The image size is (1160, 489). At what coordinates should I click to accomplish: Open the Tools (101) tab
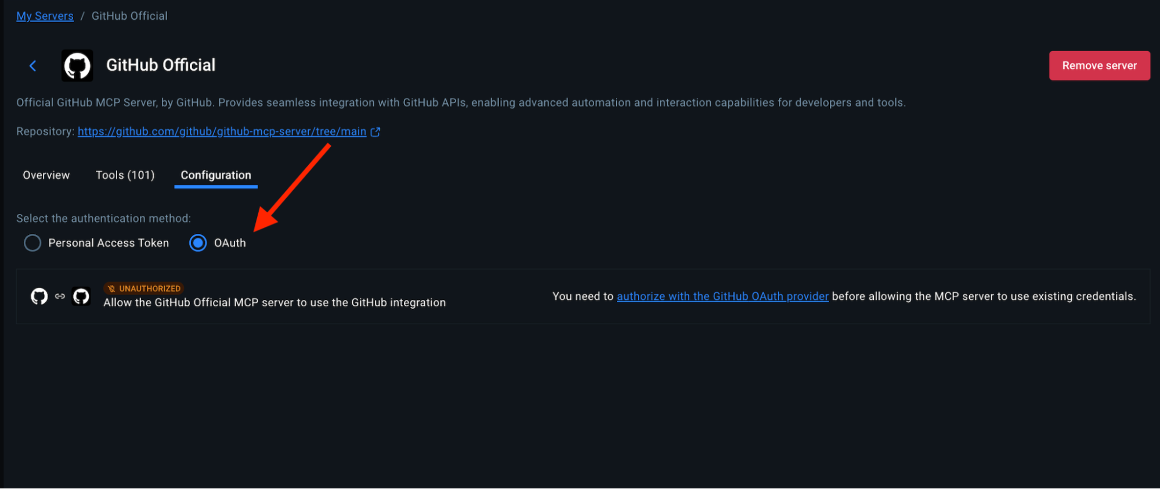[x=125, y=175]
